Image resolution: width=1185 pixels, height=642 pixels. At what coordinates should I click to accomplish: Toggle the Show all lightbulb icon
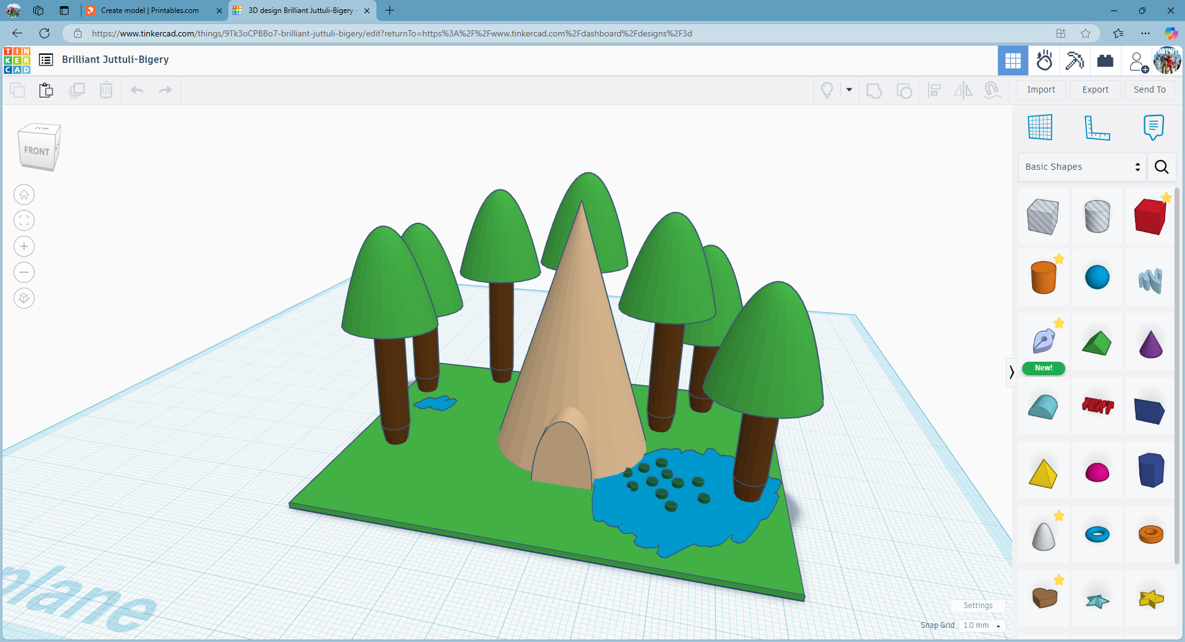click(827, 91)
